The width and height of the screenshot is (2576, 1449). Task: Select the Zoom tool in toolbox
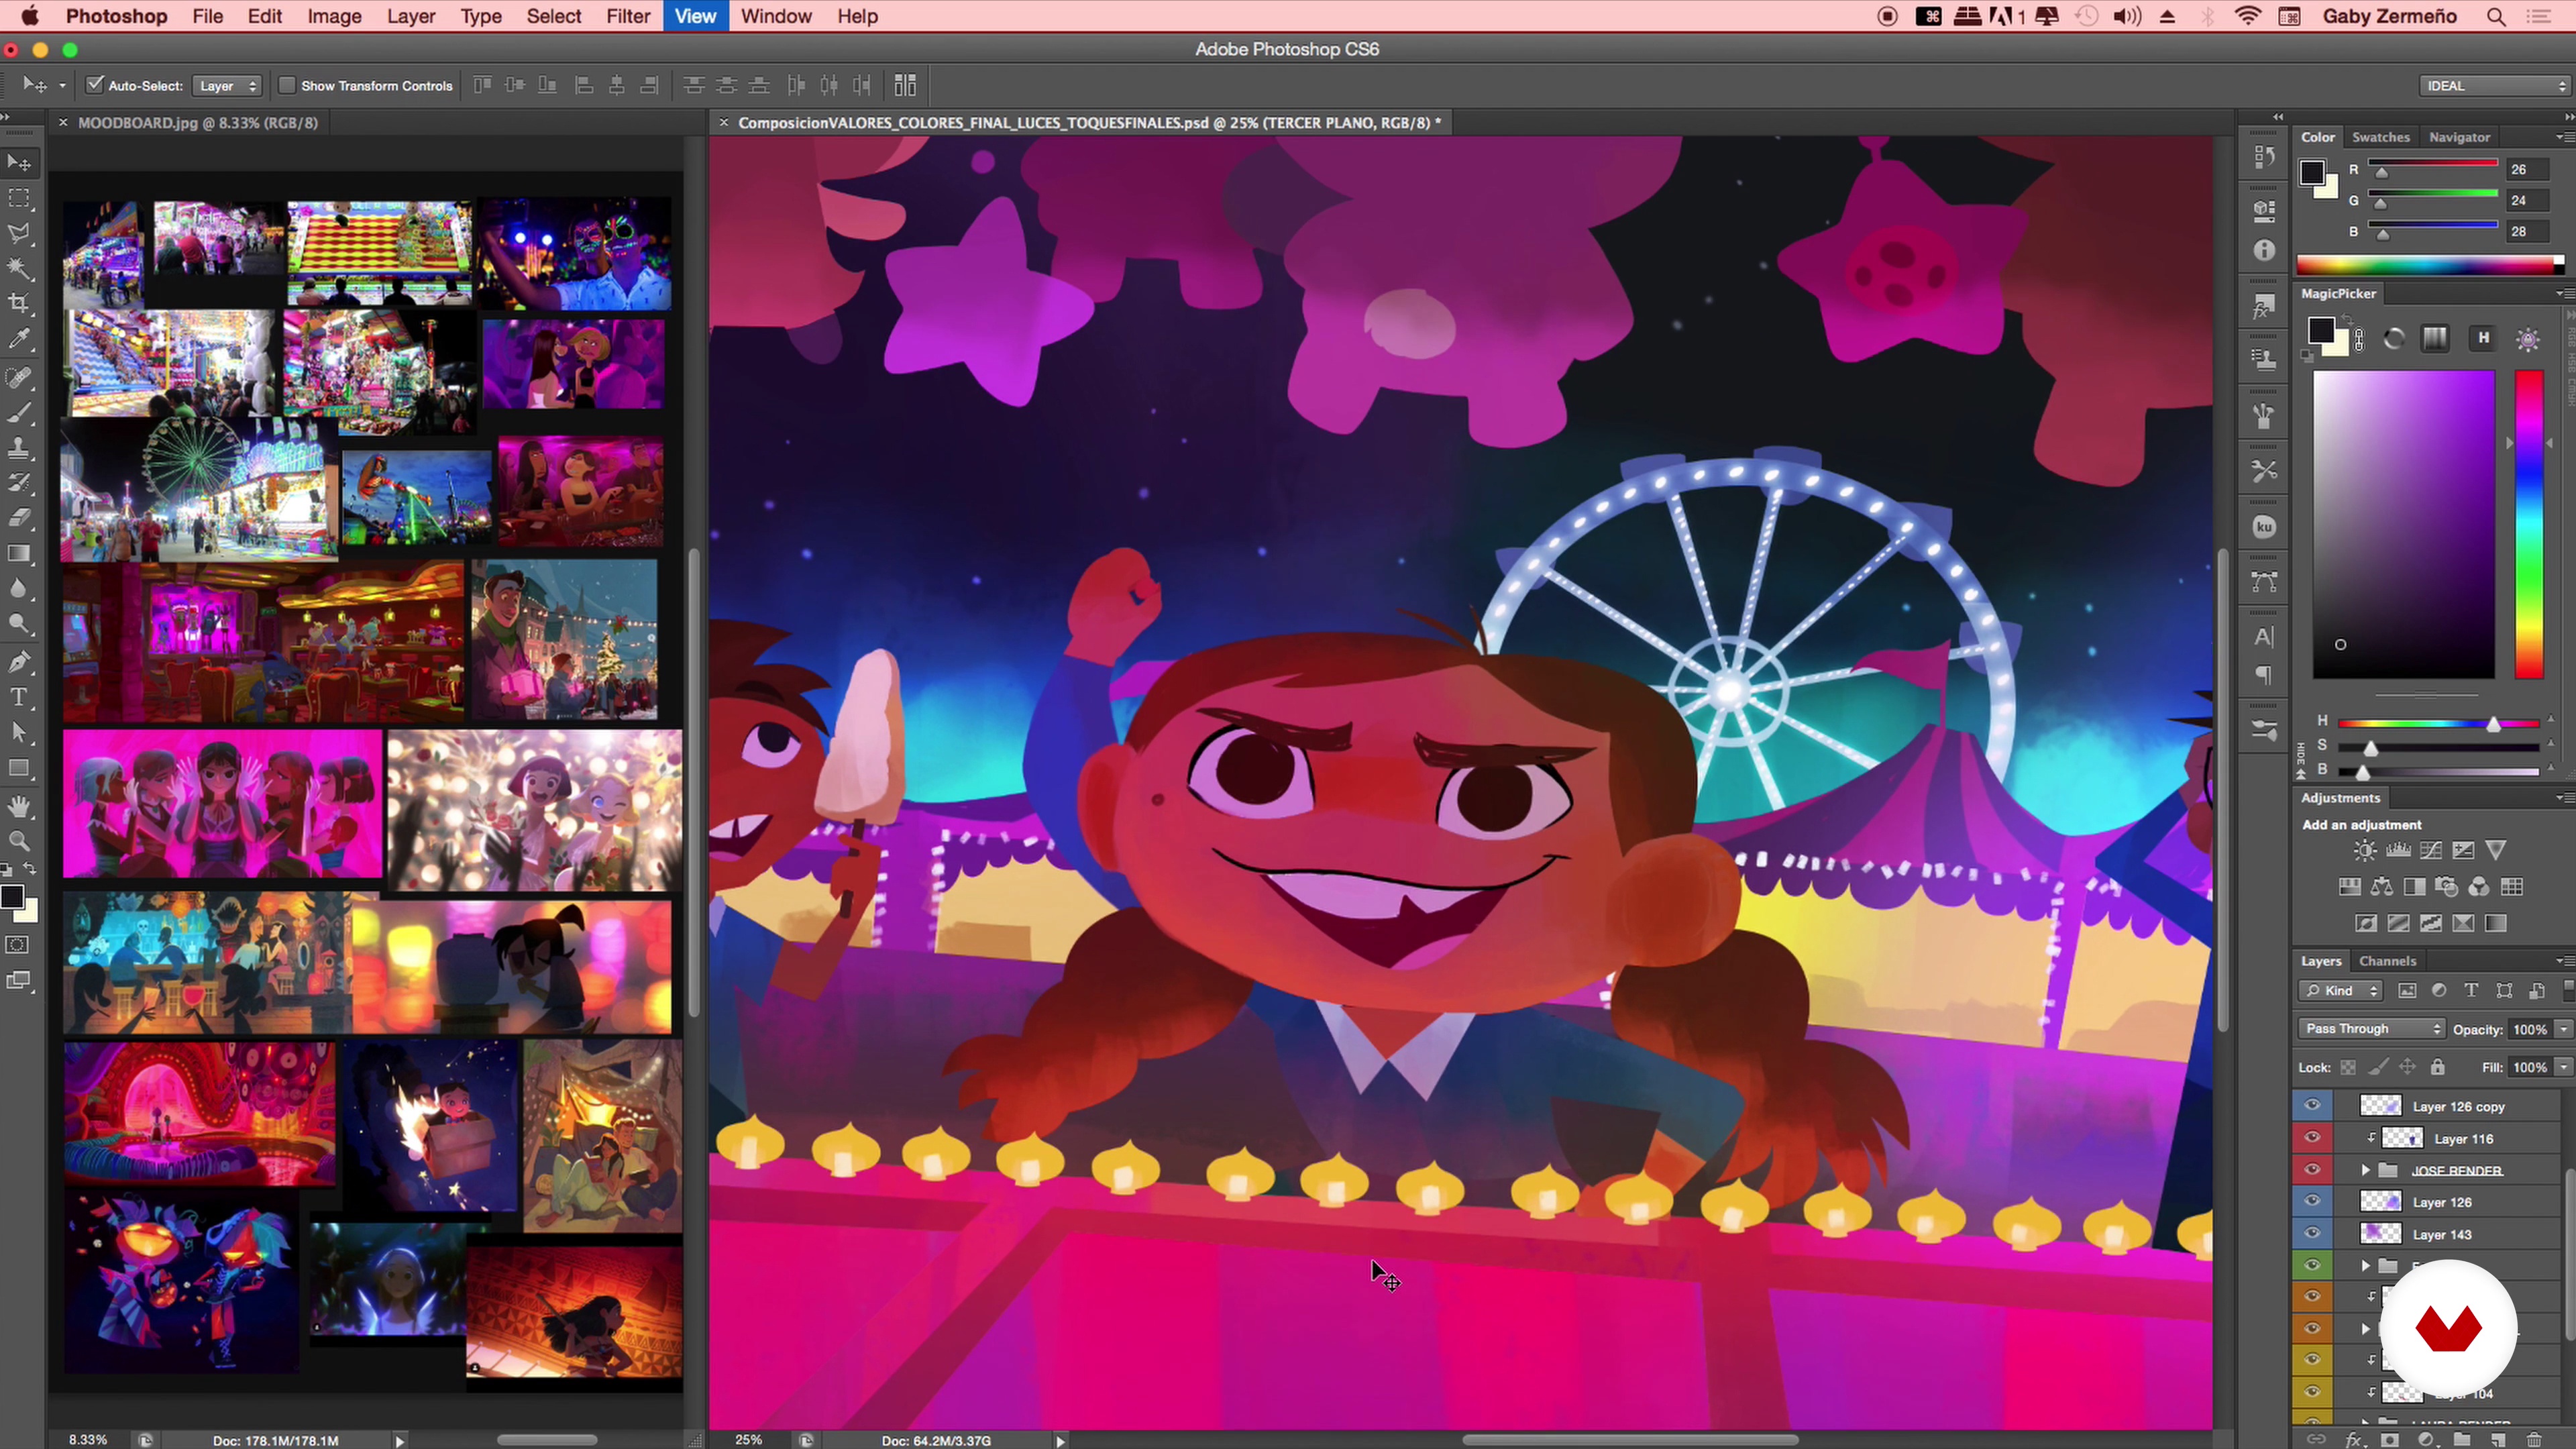tap(19, 841)
